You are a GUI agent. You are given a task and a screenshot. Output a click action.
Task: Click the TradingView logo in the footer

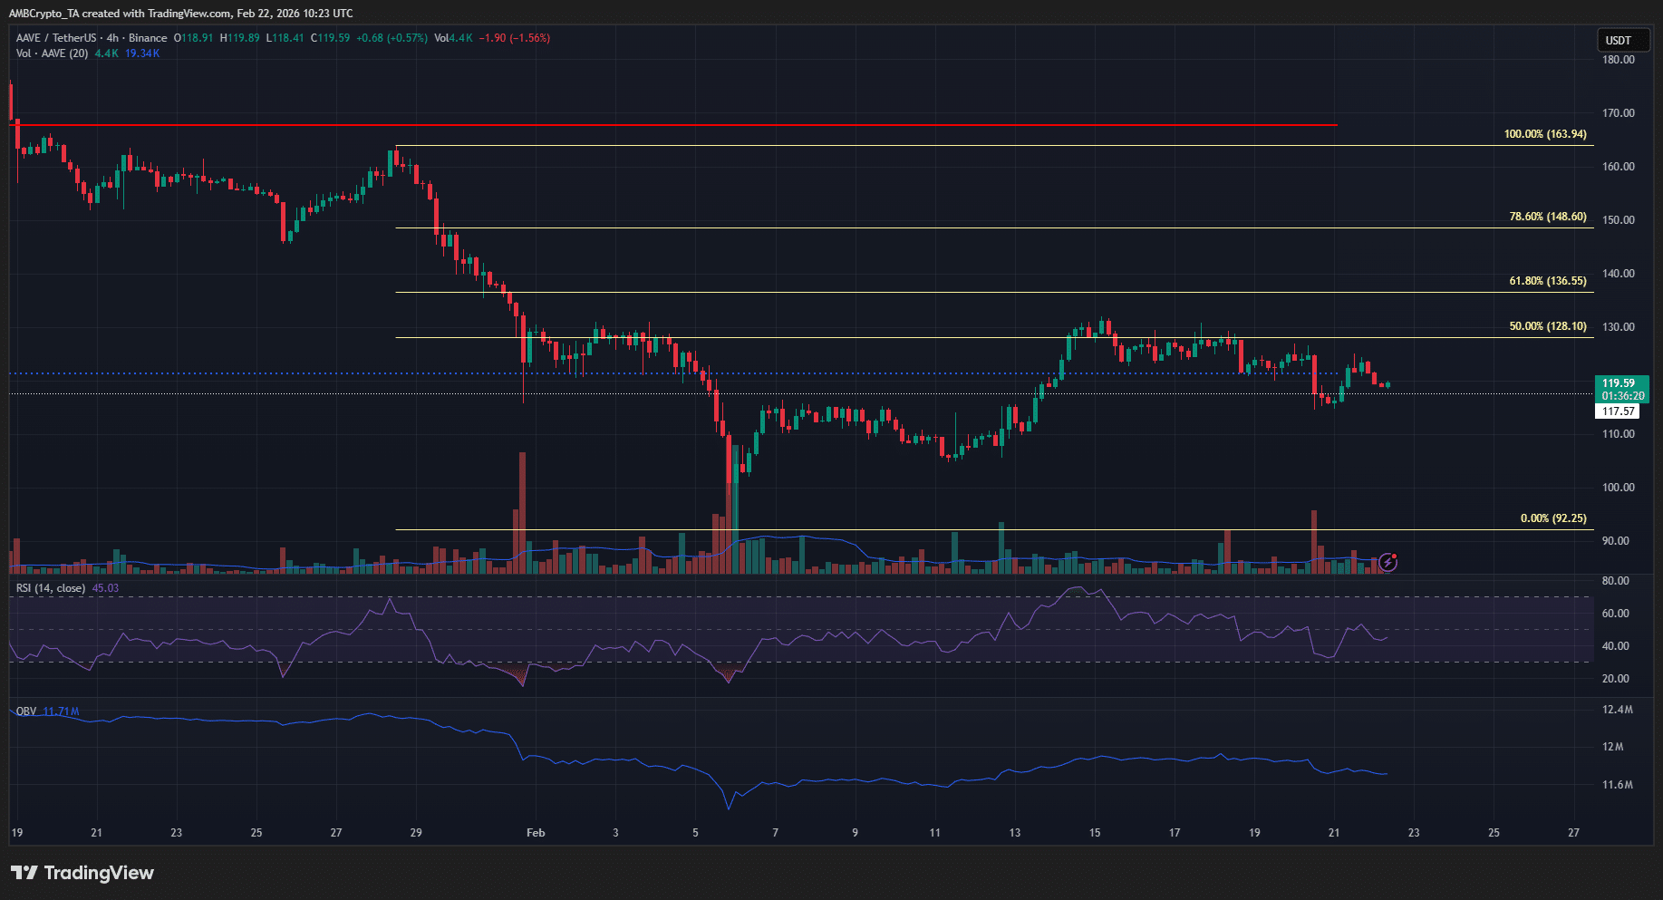(82, 873)
